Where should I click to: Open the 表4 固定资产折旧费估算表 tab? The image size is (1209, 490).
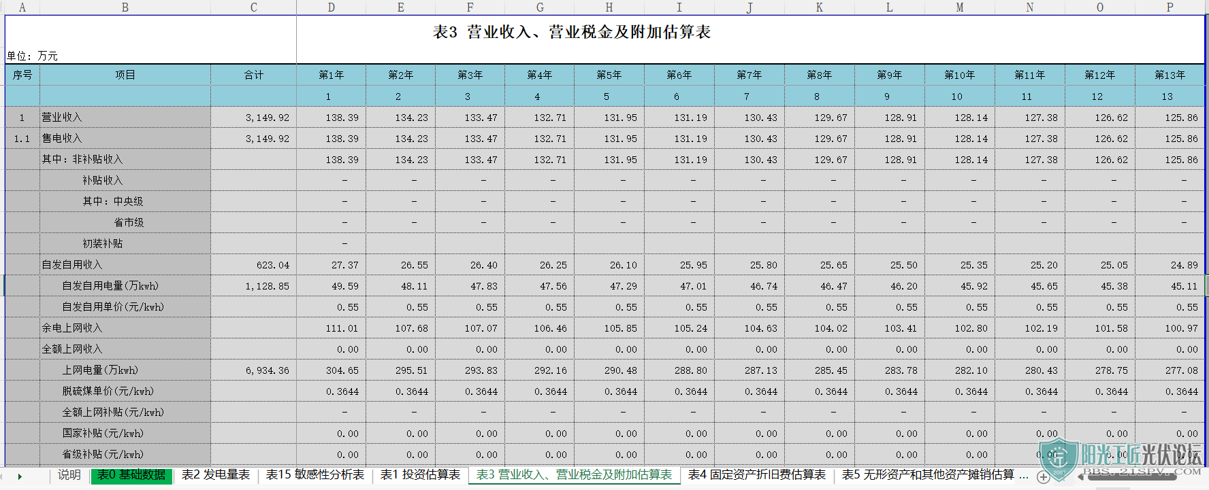coord(757,475)
